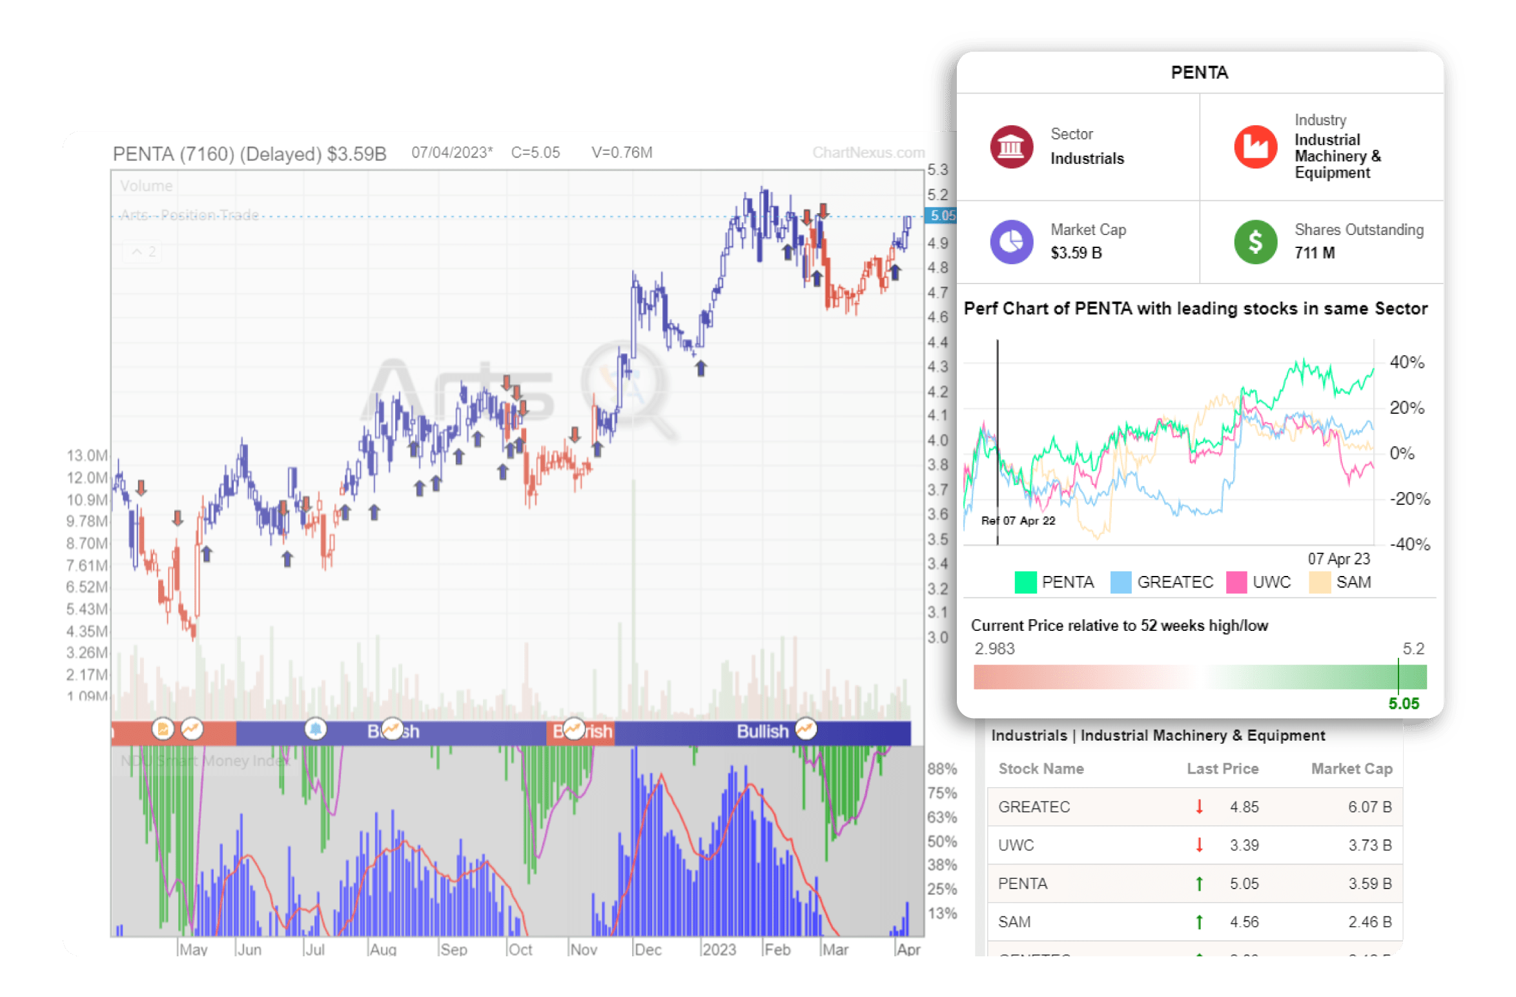Click the bell alert icon on the trend bar
1516x997 pixels.
pyautogui.click(x=315, y=729)
